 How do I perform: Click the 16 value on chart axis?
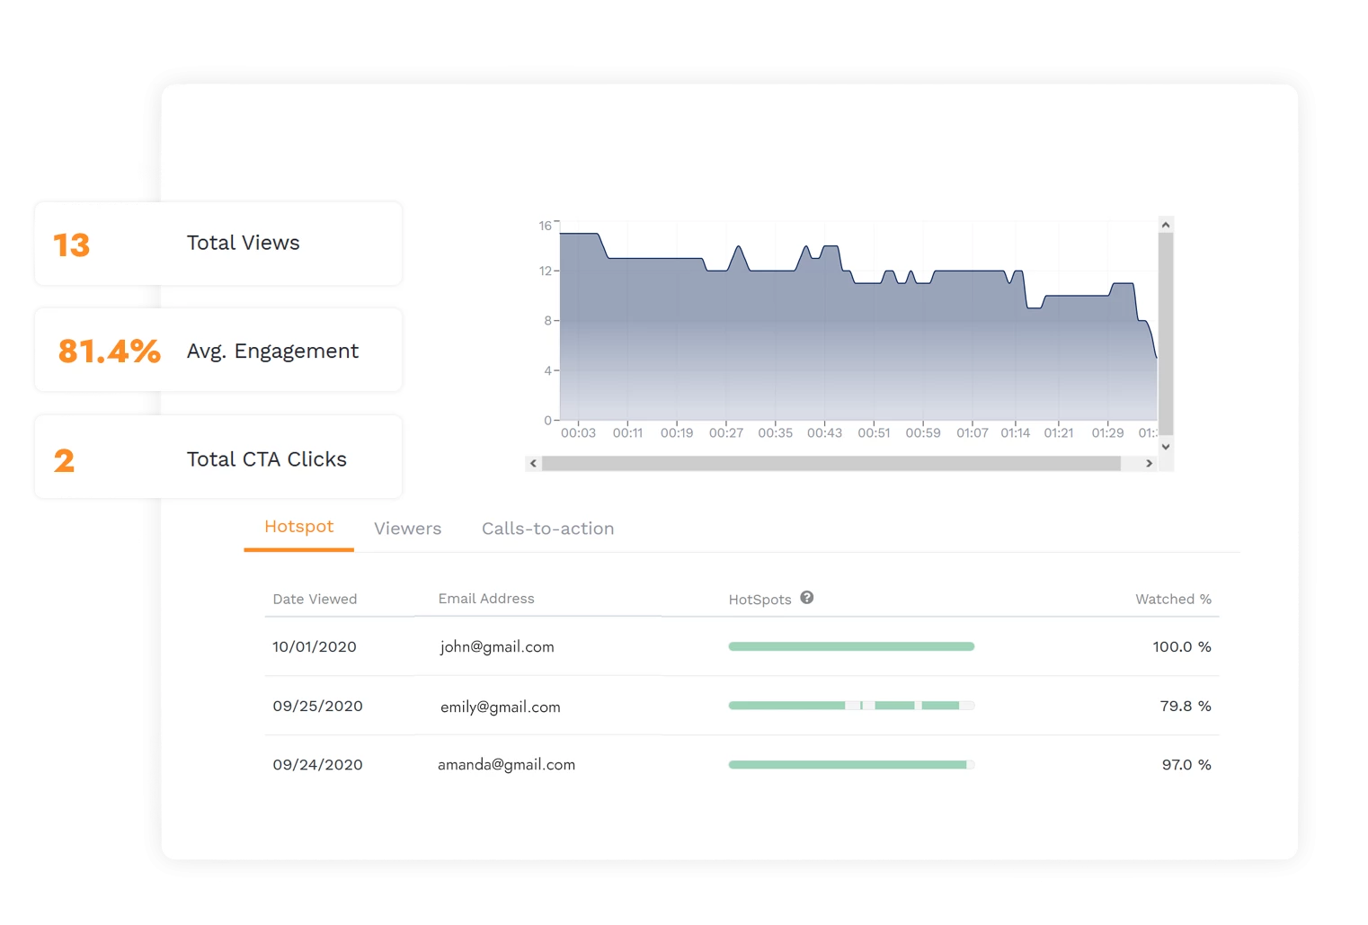pos(545,226)
